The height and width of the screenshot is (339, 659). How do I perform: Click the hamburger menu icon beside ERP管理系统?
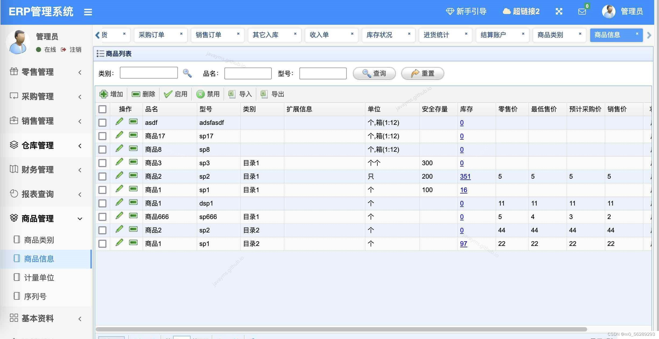(x=88, y=12)
